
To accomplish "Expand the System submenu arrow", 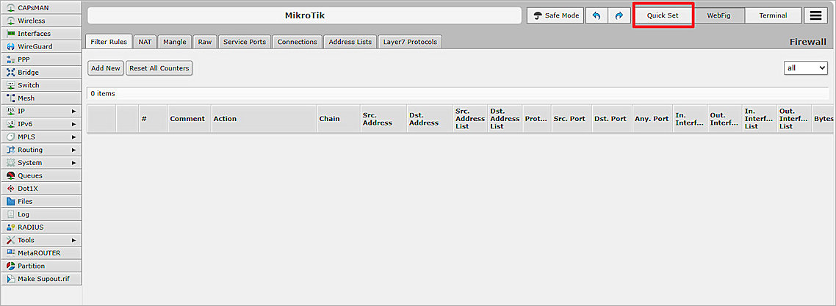I will click(x=74, y=163).
